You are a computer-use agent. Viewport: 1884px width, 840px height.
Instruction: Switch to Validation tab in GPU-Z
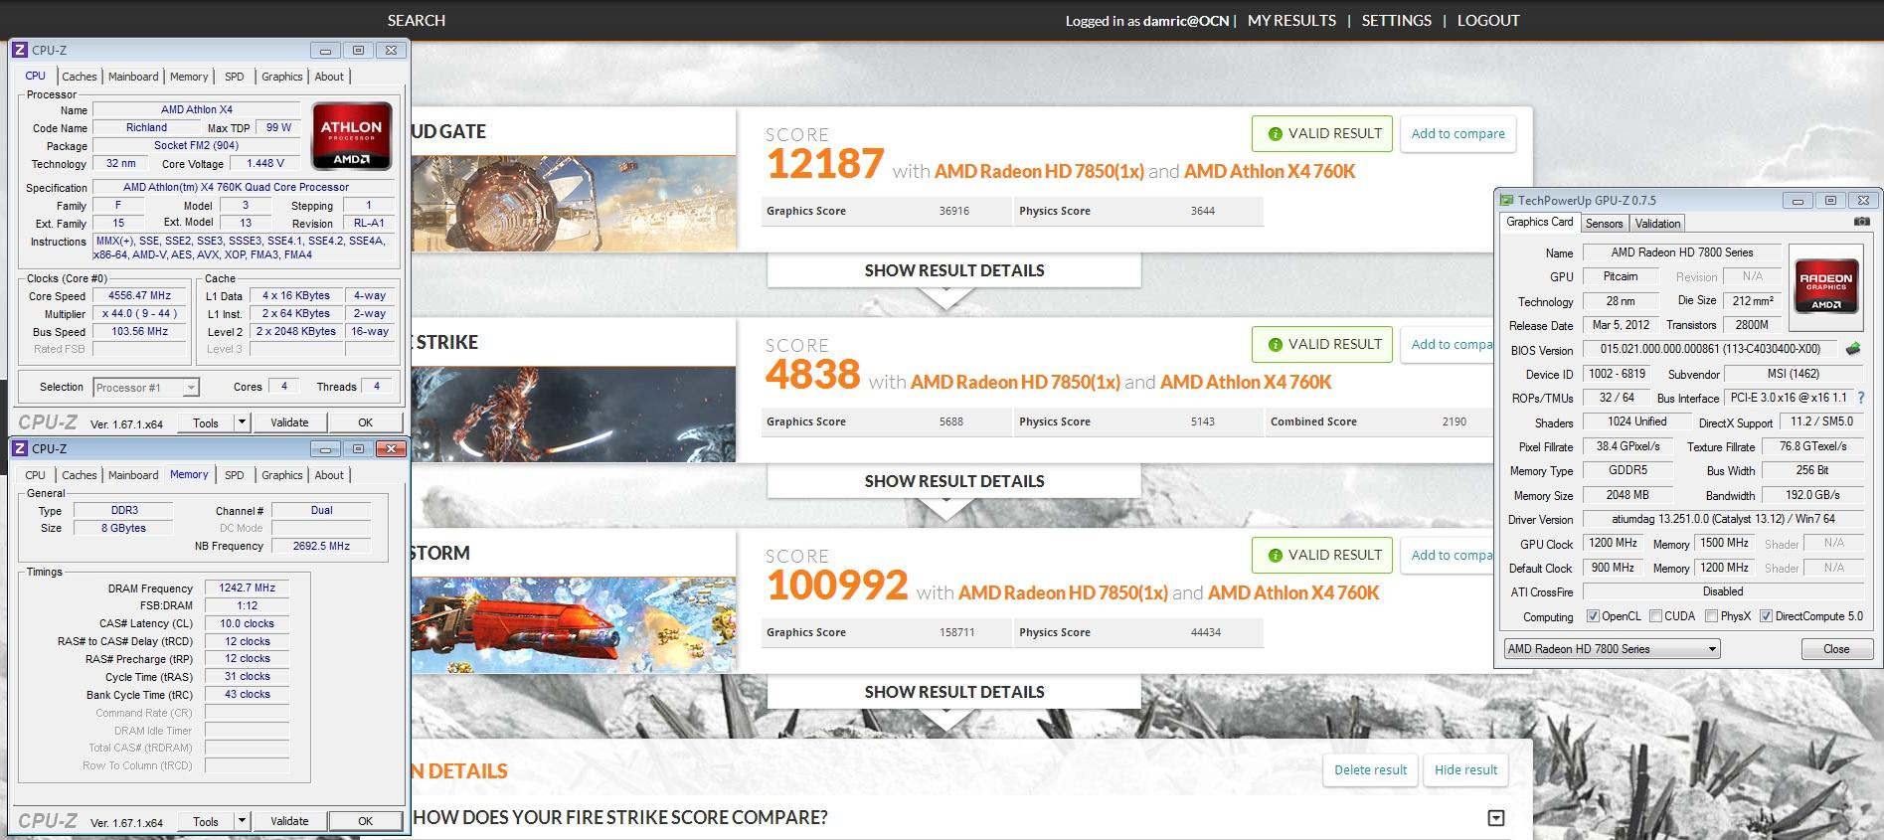[x=1657, y=224]
